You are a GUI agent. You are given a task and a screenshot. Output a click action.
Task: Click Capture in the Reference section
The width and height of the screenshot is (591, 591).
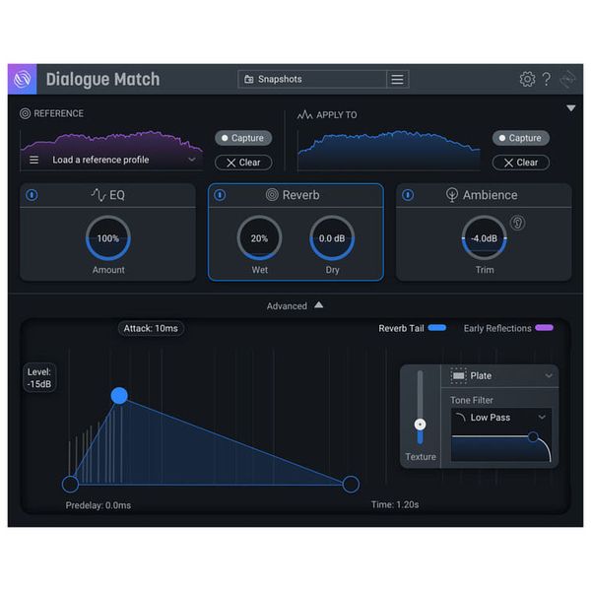click(243, 138)
